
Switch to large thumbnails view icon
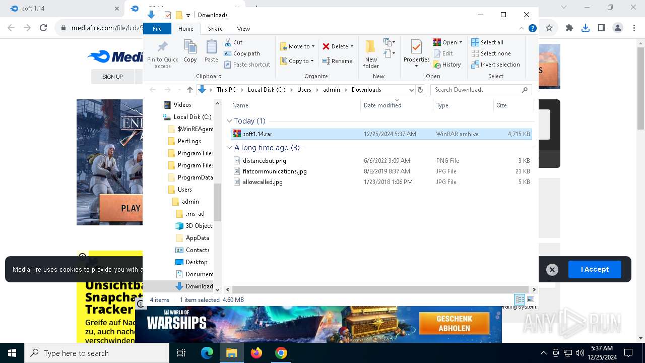530,299
